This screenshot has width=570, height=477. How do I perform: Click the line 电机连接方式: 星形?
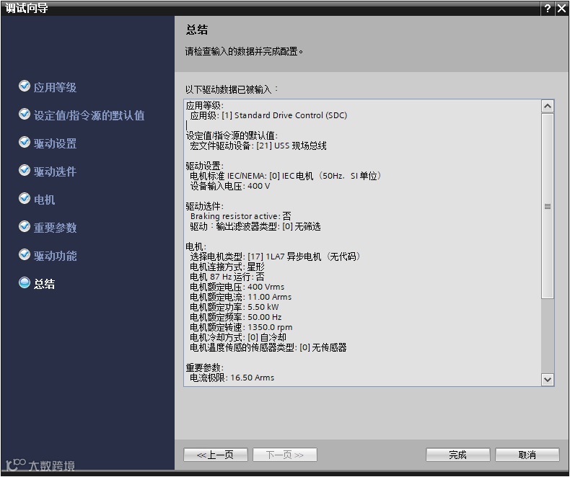click(227, 267)
